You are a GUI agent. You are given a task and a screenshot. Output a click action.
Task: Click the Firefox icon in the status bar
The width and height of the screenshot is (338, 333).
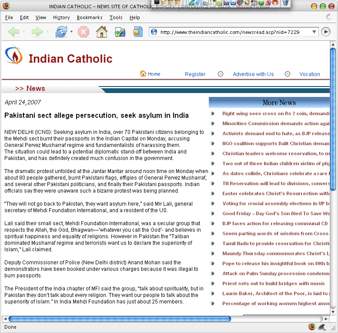point(311,327)
